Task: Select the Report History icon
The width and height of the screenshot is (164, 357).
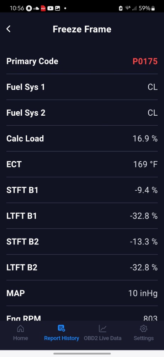Action: (x=62, y=328)
